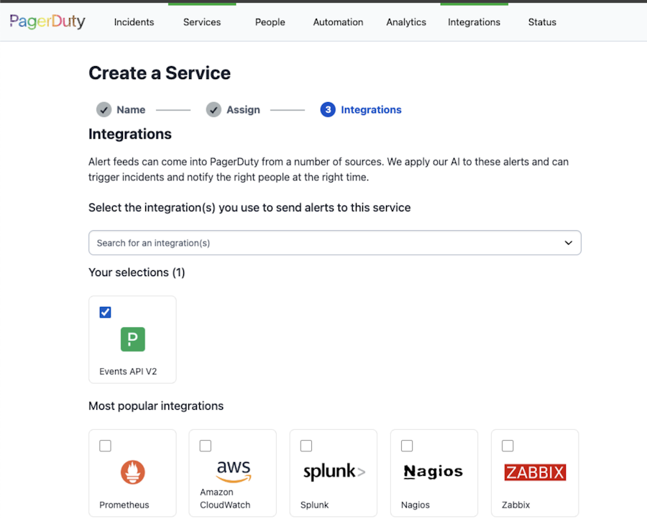
Task: Click the Nagios card label
Action: (x=415, y=505)
